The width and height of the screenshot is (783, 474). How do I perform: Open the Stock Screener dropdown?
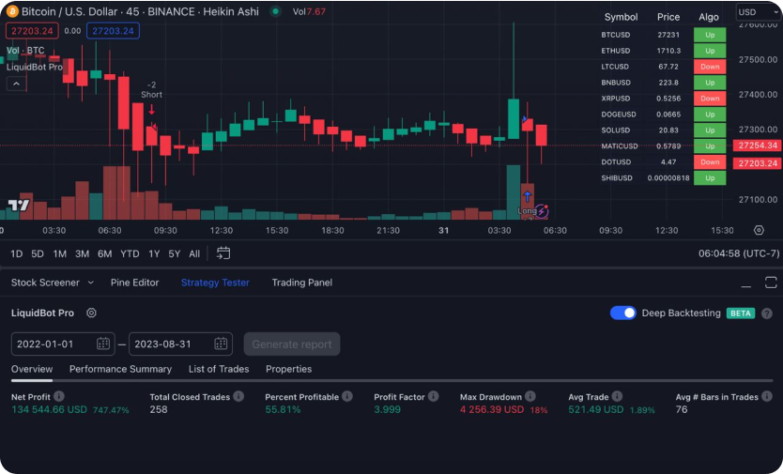[x=53, y=283]
